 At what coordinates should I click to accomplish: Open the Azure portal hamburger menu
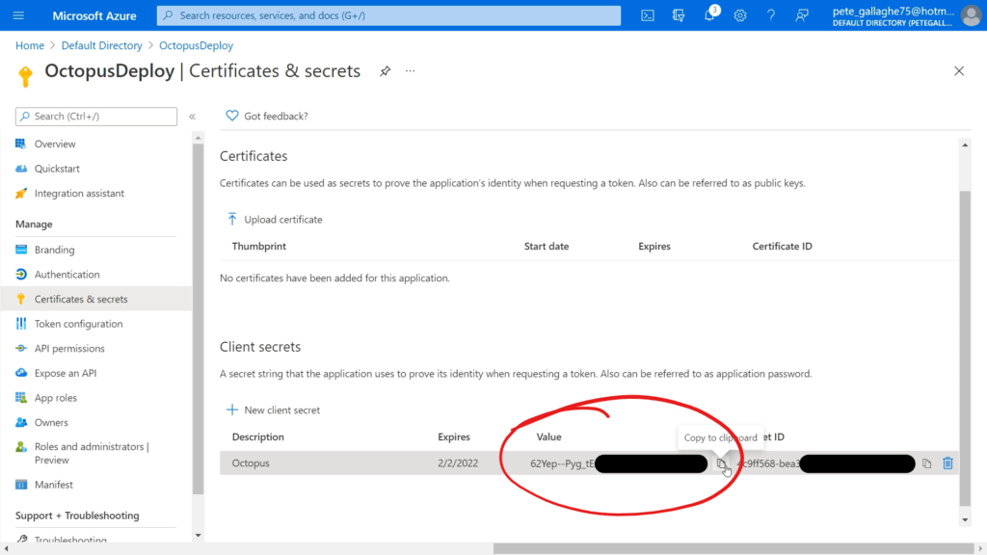18,15
